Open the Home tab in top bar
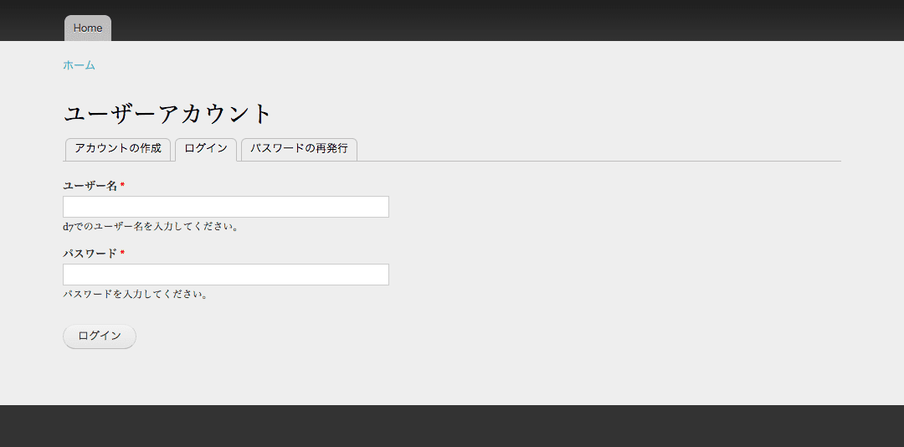 (x=88, y=28)
